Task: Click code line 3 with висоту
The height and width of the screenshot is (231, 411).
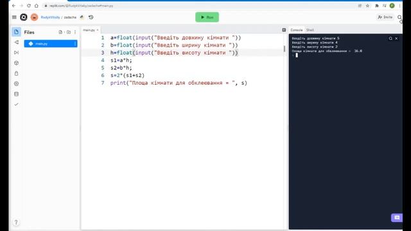Action: tap(174, 53)
